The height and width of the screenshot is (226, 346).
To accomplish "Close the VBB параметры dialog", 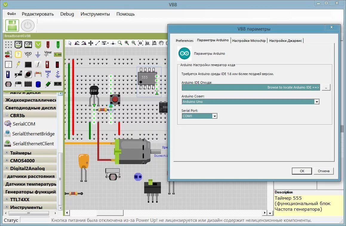I will coord(331,27).
